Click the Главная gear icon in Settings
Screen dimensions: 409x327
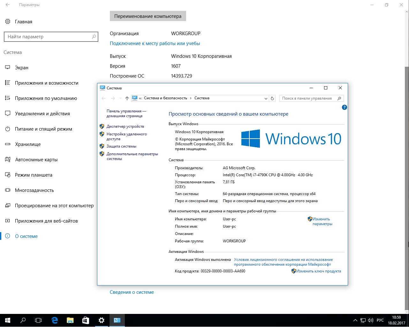tap(8, 22)
